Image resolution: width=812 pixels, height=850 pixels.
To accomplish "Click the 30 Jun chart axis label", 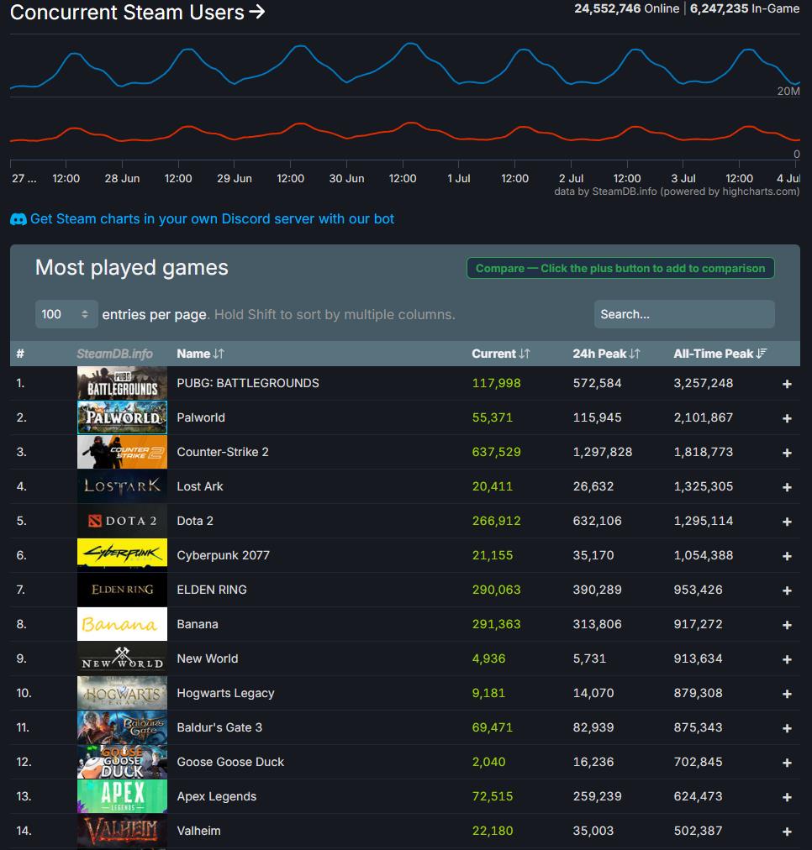I will [x=346, y=178].
